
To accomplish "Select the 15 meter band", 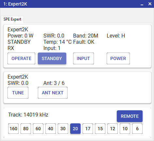I will [x=100, y=129].
